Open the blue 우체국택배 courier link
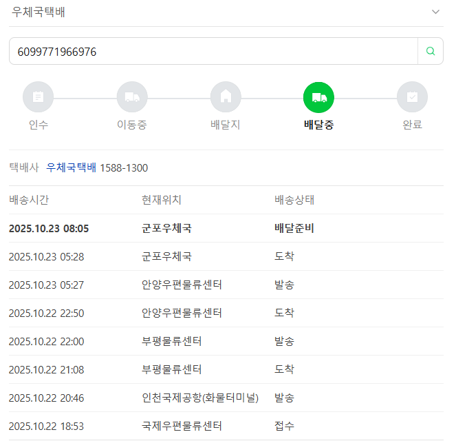The width and height of the screenshot is (456, 441). pos(71,167)
